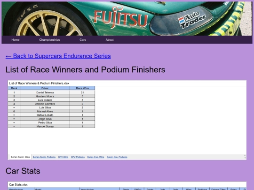Go to the Cars page
This screenshot has width=254, height=190.
pyautogui.click(x=83, y=40)
